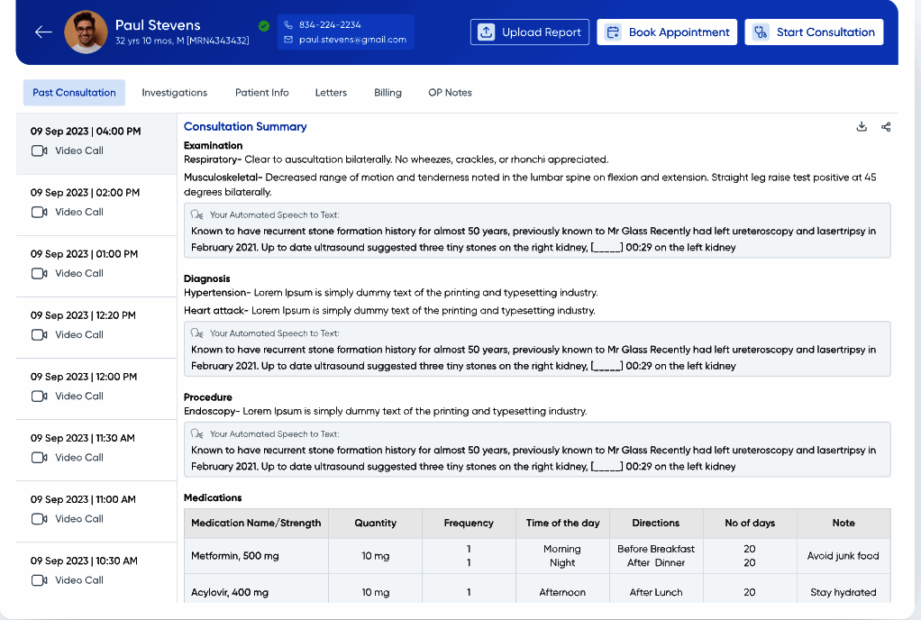Open the OP Notes tab
921x620 pixels.
(x=450, y=93)
